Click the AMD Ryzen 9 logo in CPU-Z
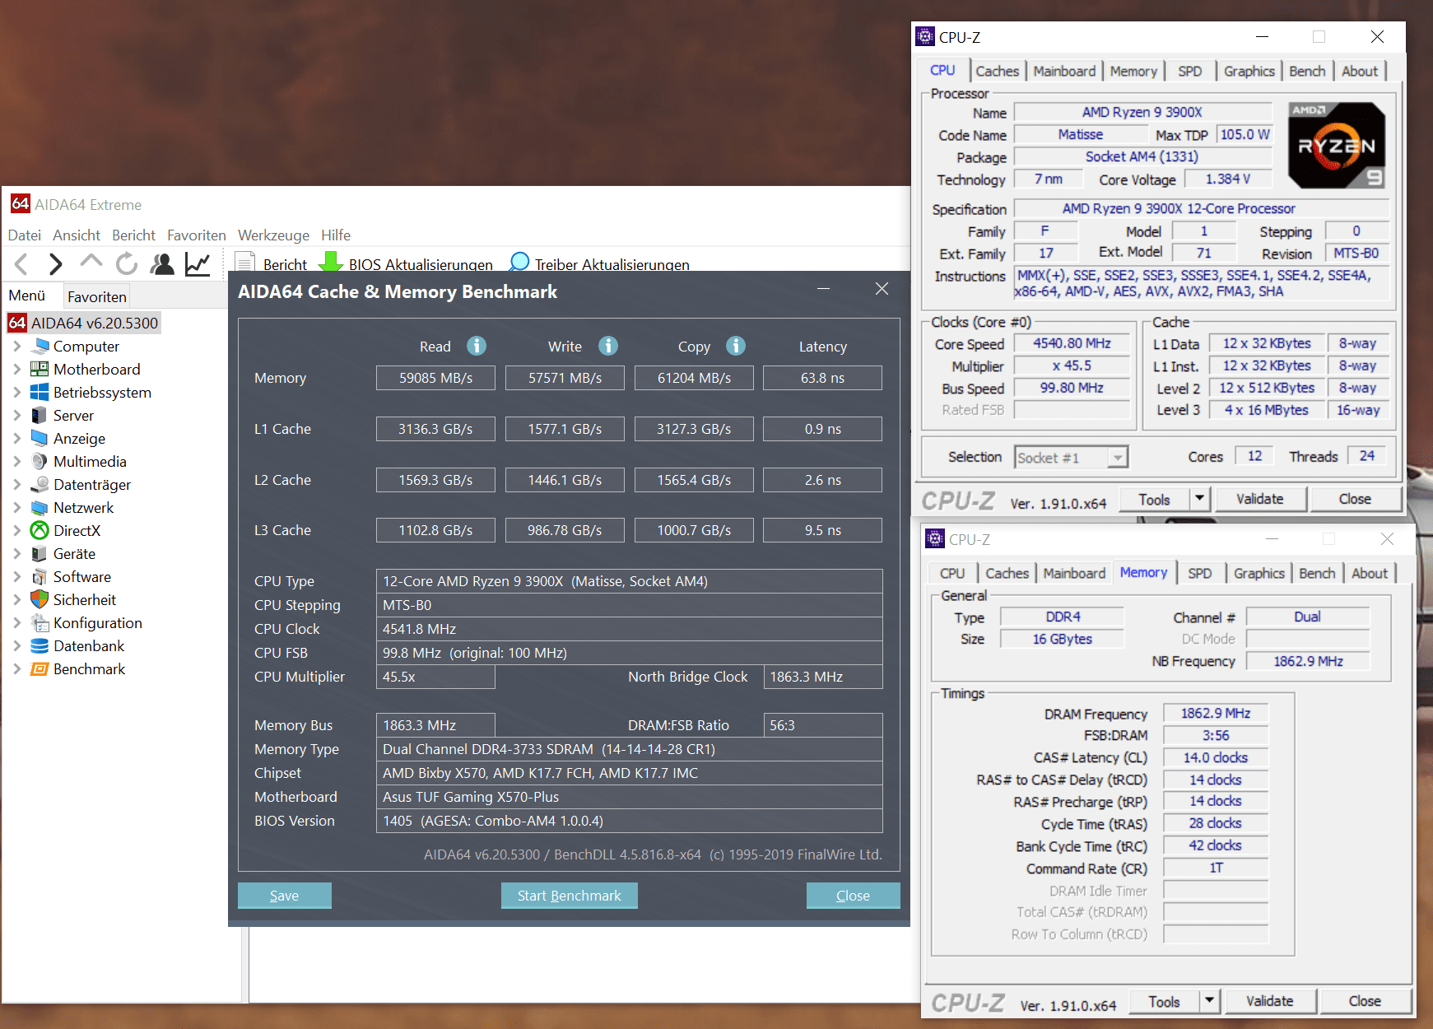The width and height of the screenshot is (1433, 1029). click(x=1337, y=146)
